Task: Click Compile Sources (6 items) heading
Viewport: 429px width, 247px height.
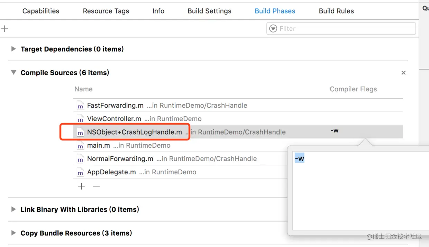Action: pyautogui.click(x=65, y=73)
